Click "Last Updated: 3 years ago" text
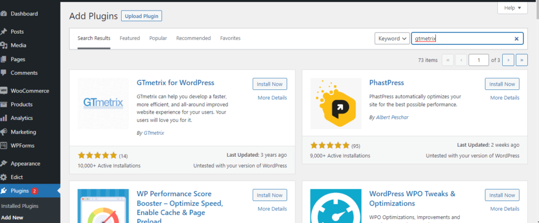This screenshot has height=223, width=539. (257, 155)
